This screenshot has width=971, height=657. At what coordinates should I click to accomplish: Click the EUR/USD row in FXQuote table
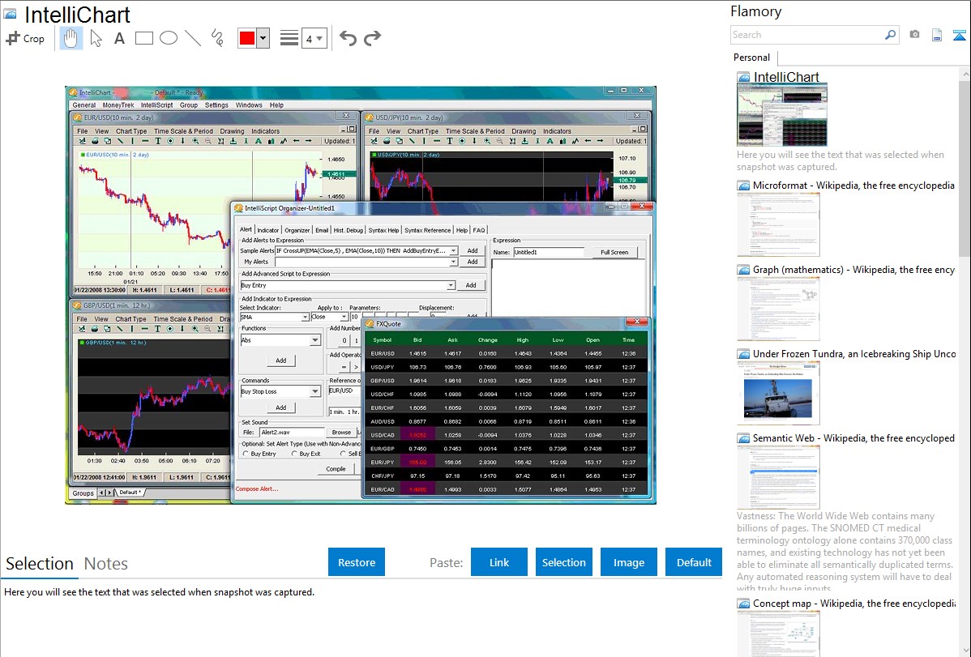[506, 353]
